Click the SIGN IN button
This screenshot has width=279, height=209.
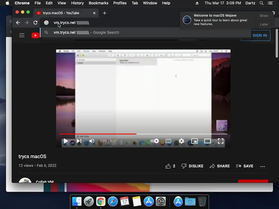259,35
